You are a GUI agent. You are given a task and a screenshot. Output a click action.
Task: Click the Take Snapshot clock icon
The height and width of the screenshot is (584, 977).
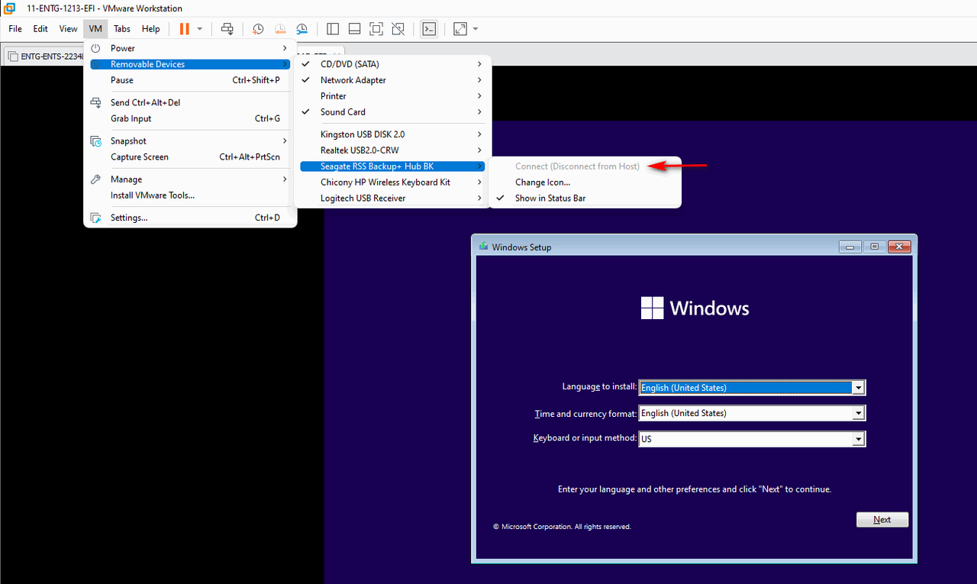[x=258, y=29]
